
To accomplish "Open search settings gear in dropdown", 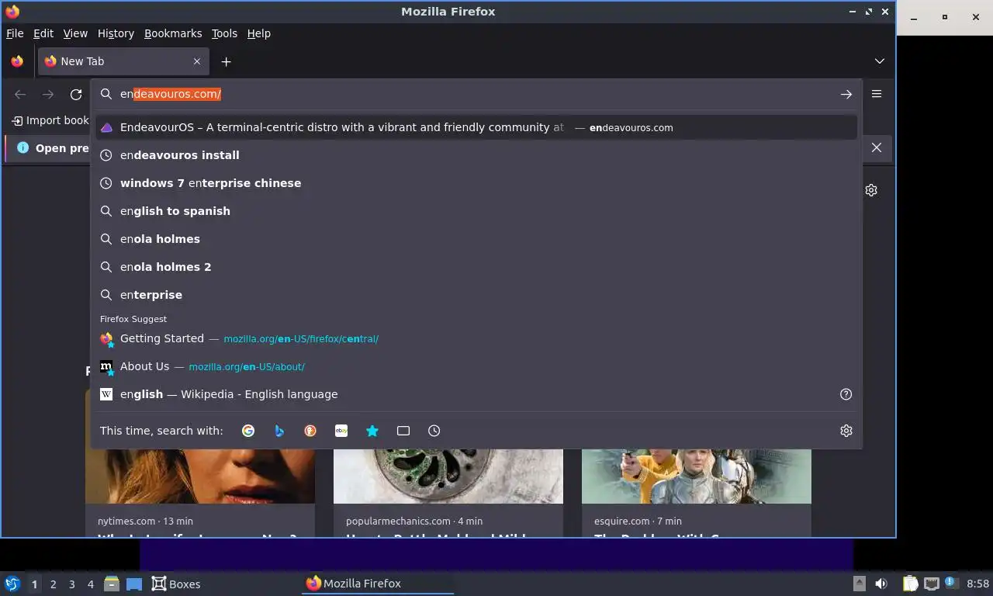I will tap(846, 431).
